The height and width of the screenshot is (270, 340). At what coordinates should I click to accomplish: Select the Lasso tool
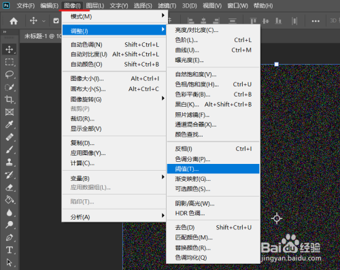10,75
